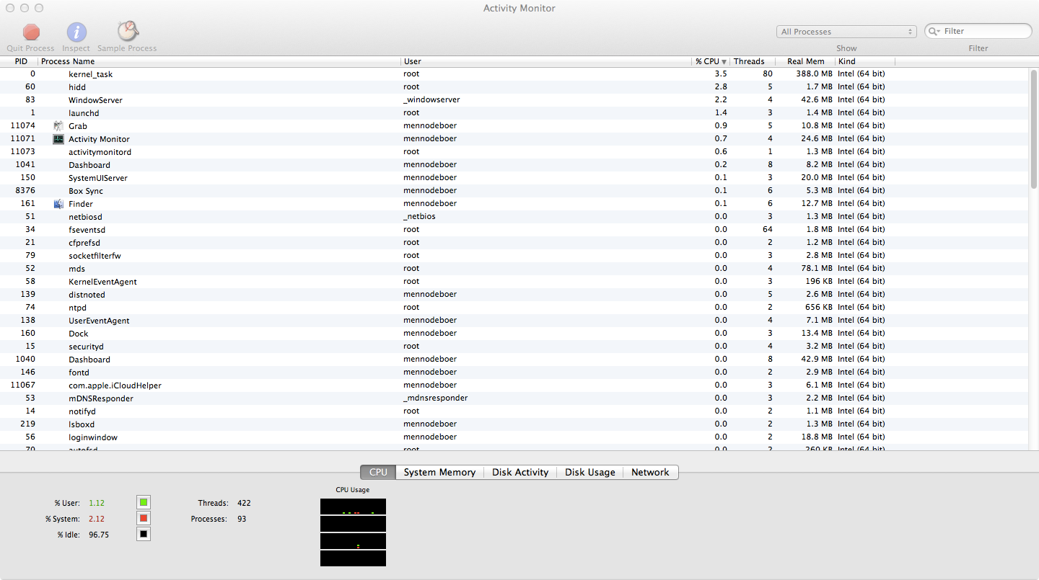Select the socketfilterfw process
1039x580 pixels.
514,256
